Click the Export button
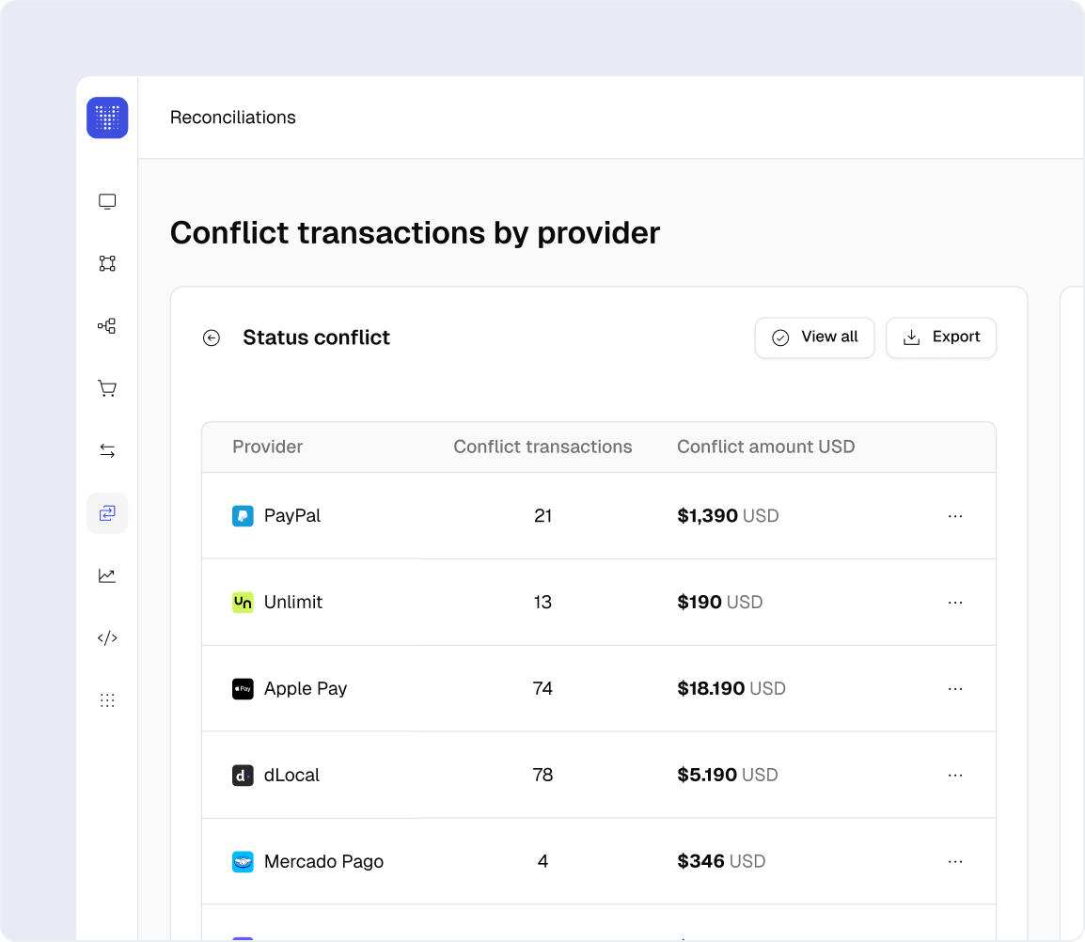The height and width of the screenshot is (942, 1085). pos(940,338)
